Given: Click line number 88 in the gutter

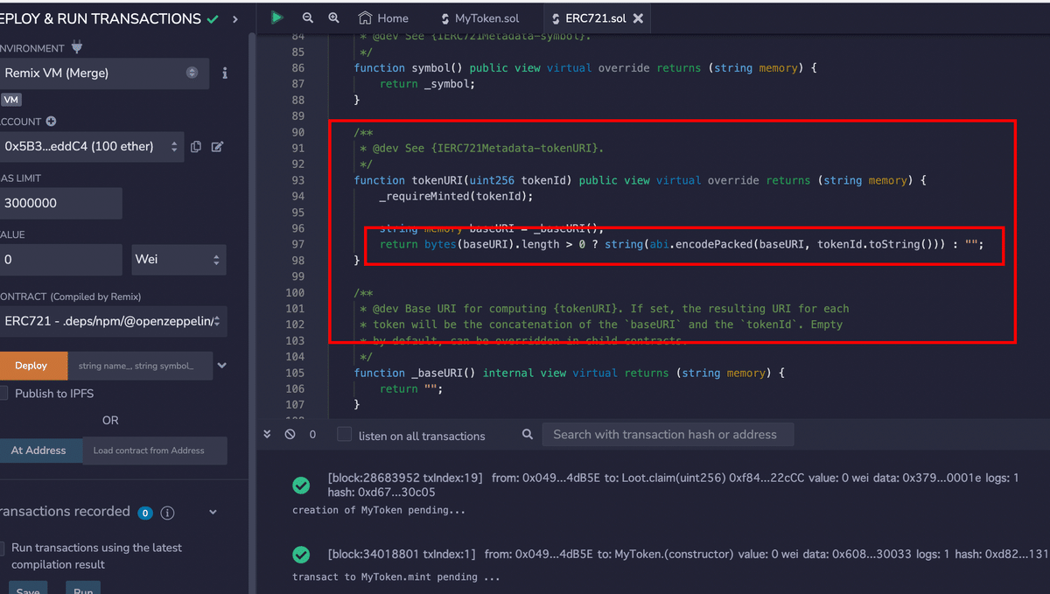Looking at the screenshot, I should [x=297, y=100].
